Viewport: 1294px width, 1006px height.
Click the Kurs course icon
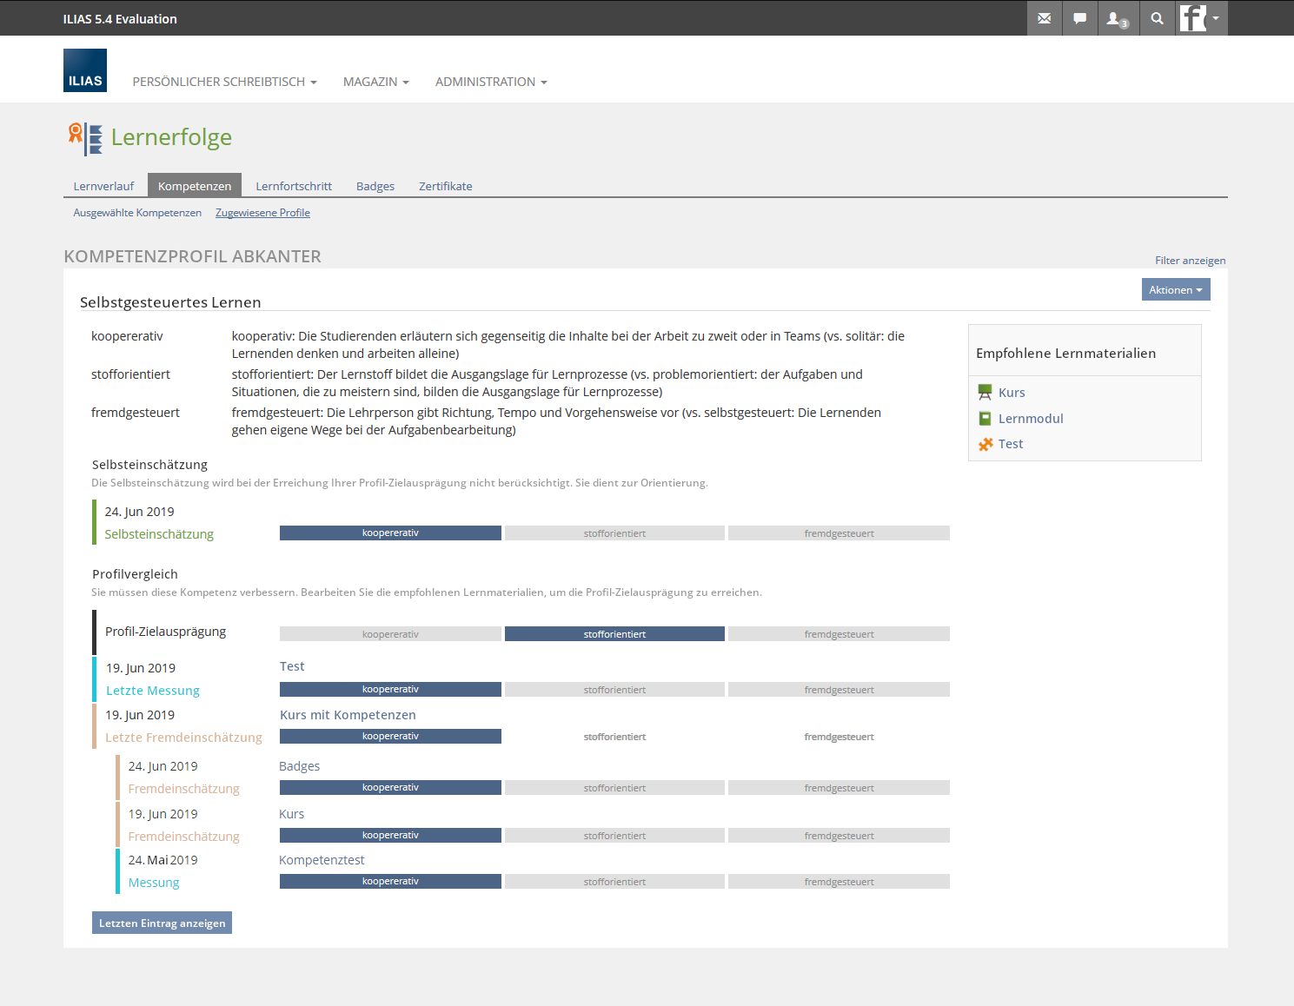tap(985, 393)
